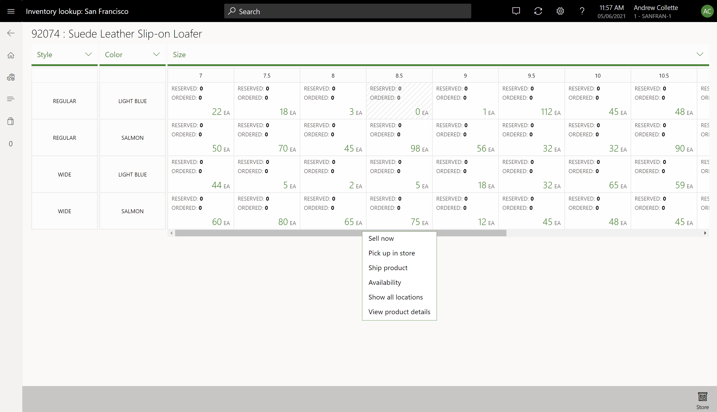Viewport: 717px width, 412px height.
Task: Click the hamburger menu icon
Action: click(11, 11)
